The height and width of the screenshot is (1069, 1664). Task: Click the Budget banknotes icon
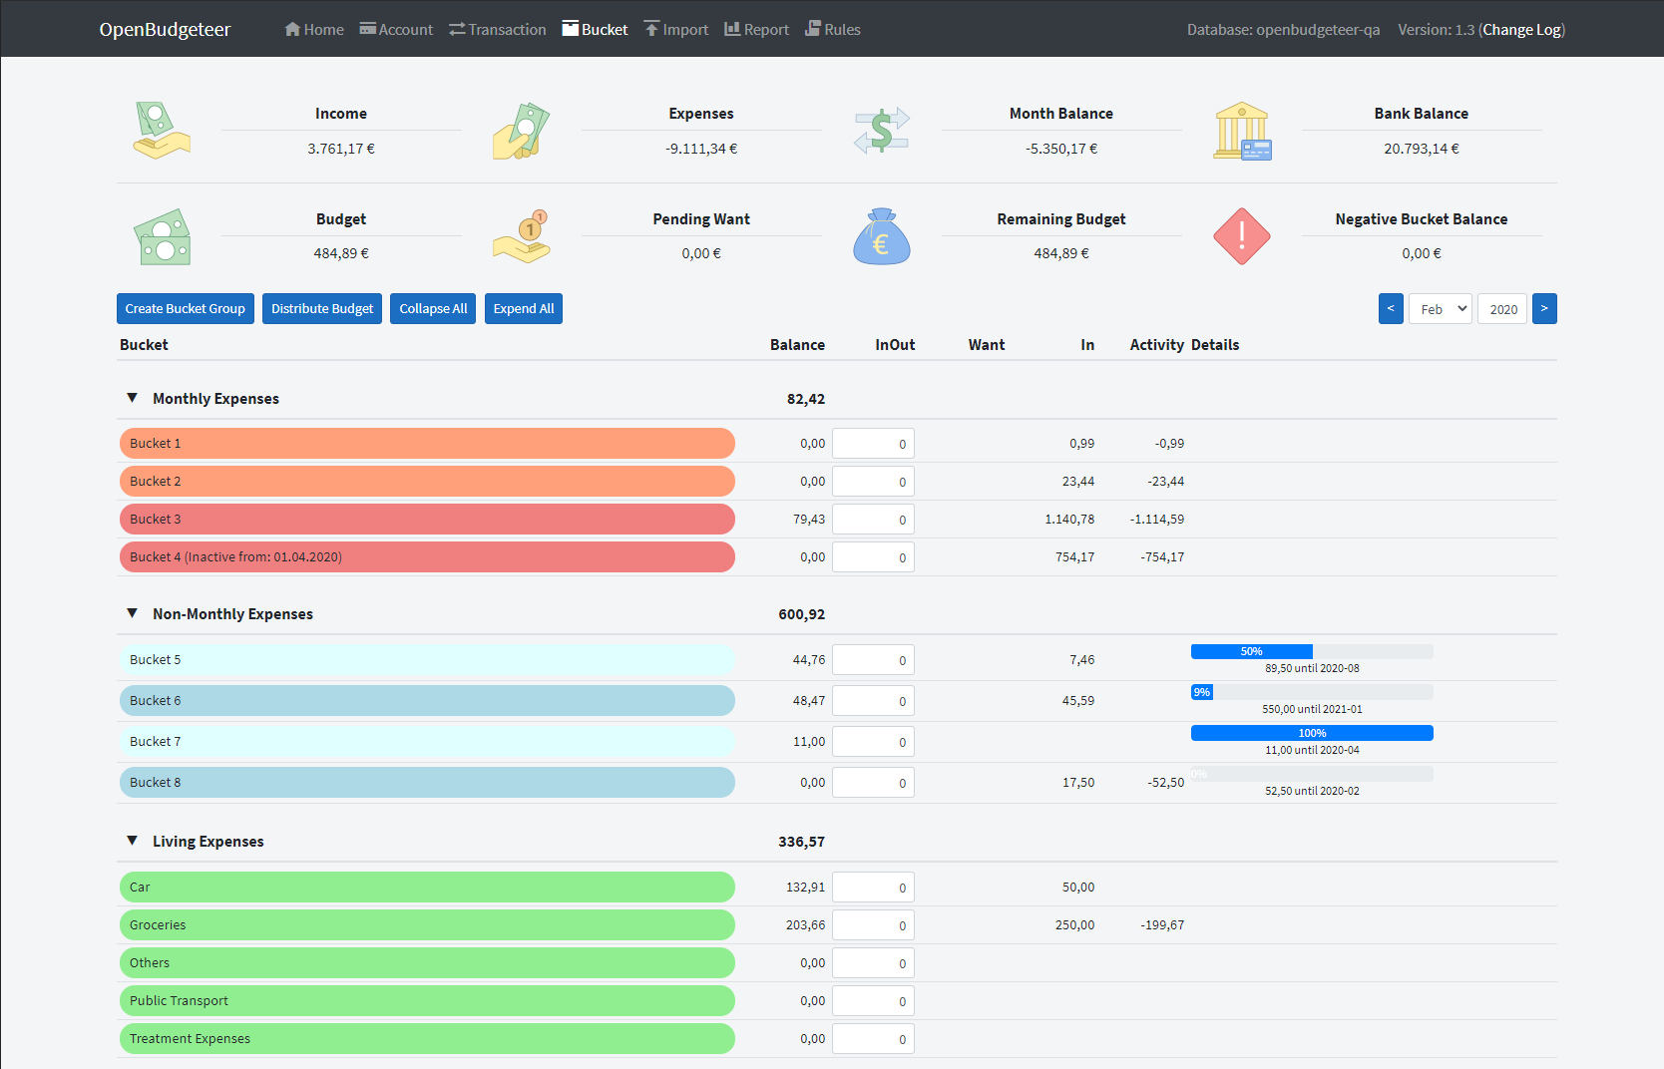point(162,236)
